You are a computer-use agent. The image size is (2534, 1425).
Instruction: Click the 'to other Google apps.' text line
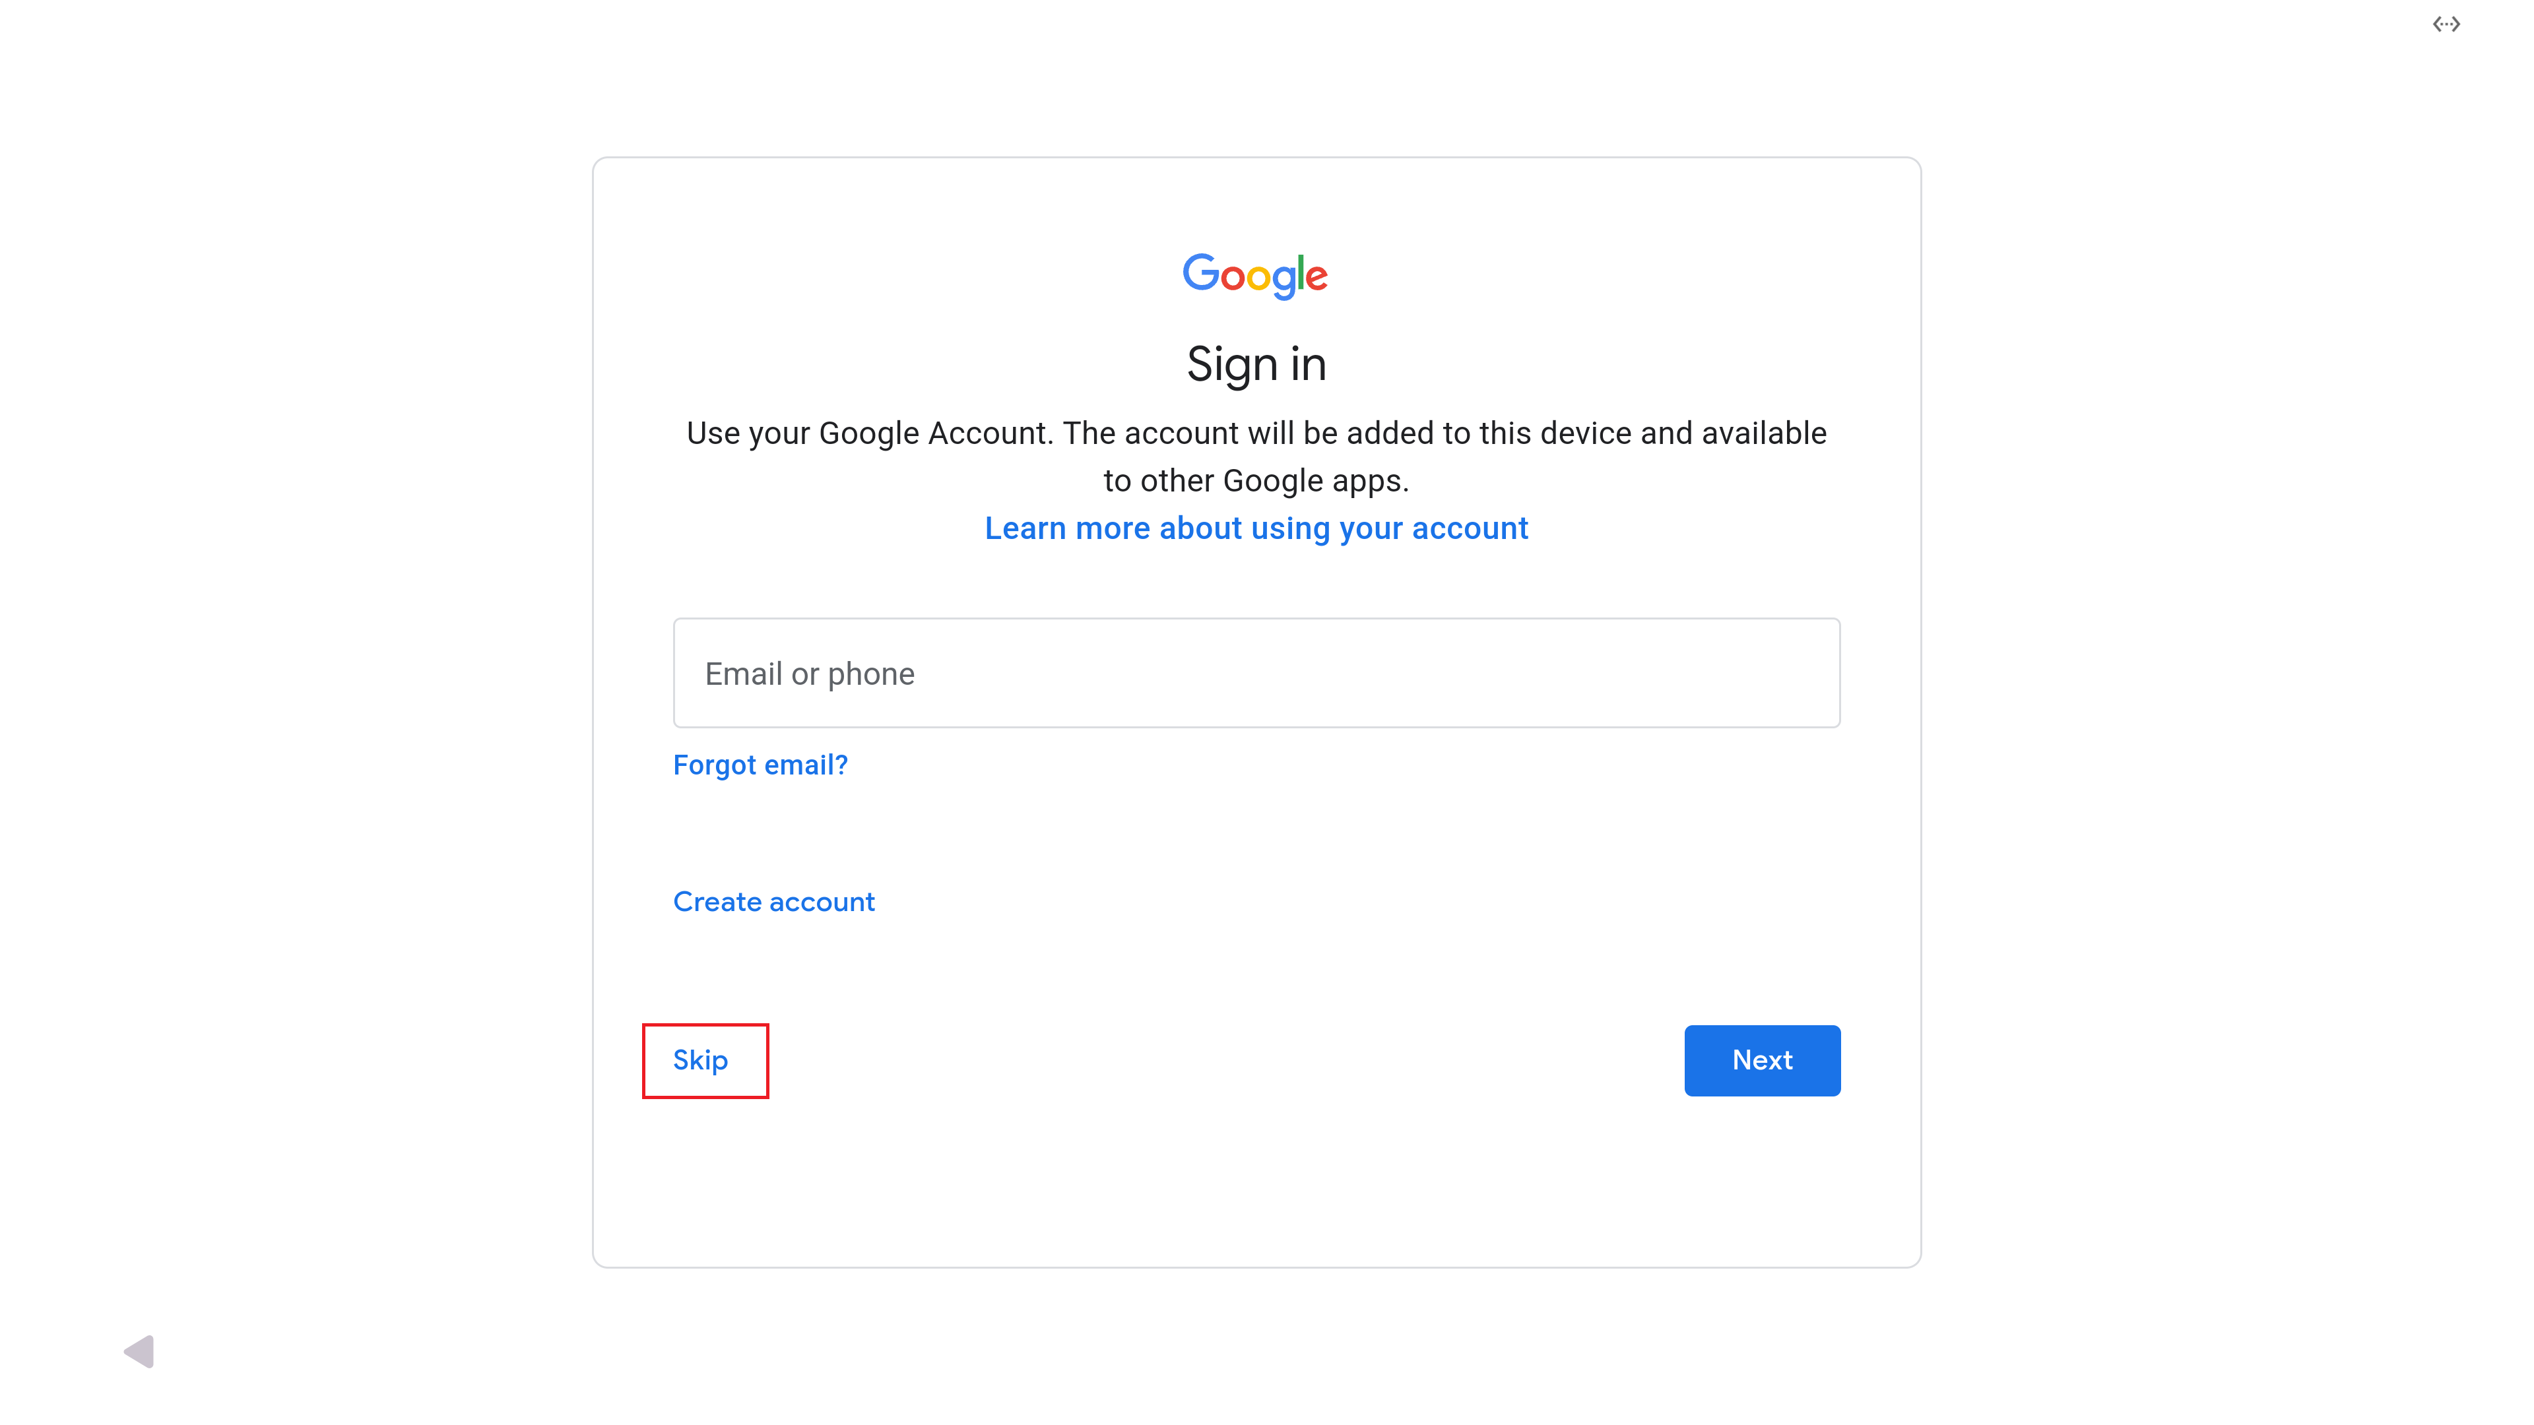[1256, 481]
